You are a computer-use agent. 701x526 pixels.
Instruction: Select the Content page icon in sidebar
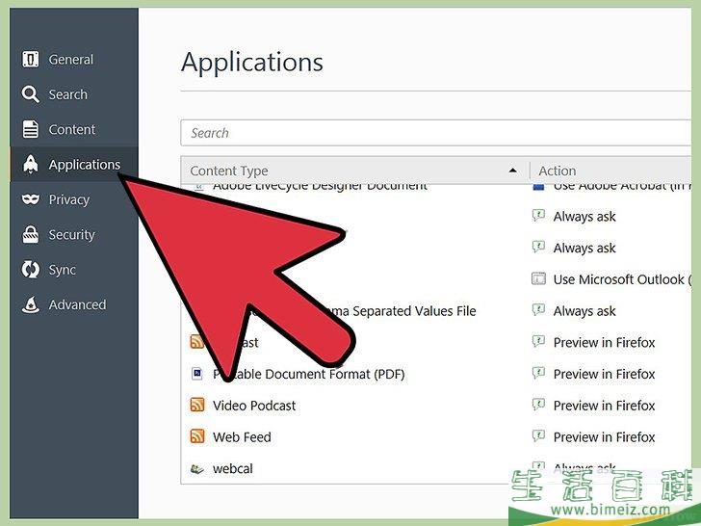coord(31,129)
